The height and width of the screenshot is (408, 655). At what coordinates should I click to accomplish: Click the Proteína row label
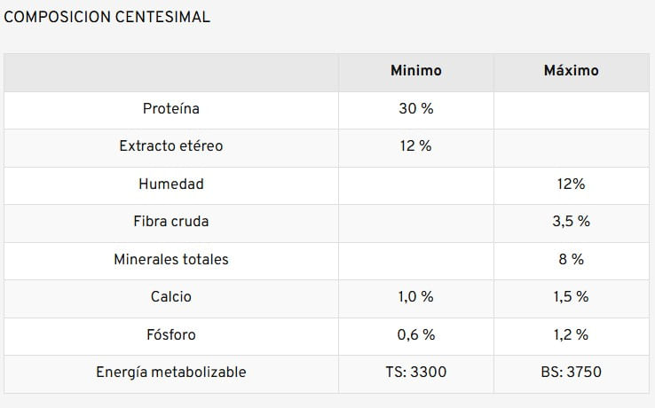(171, 109)
